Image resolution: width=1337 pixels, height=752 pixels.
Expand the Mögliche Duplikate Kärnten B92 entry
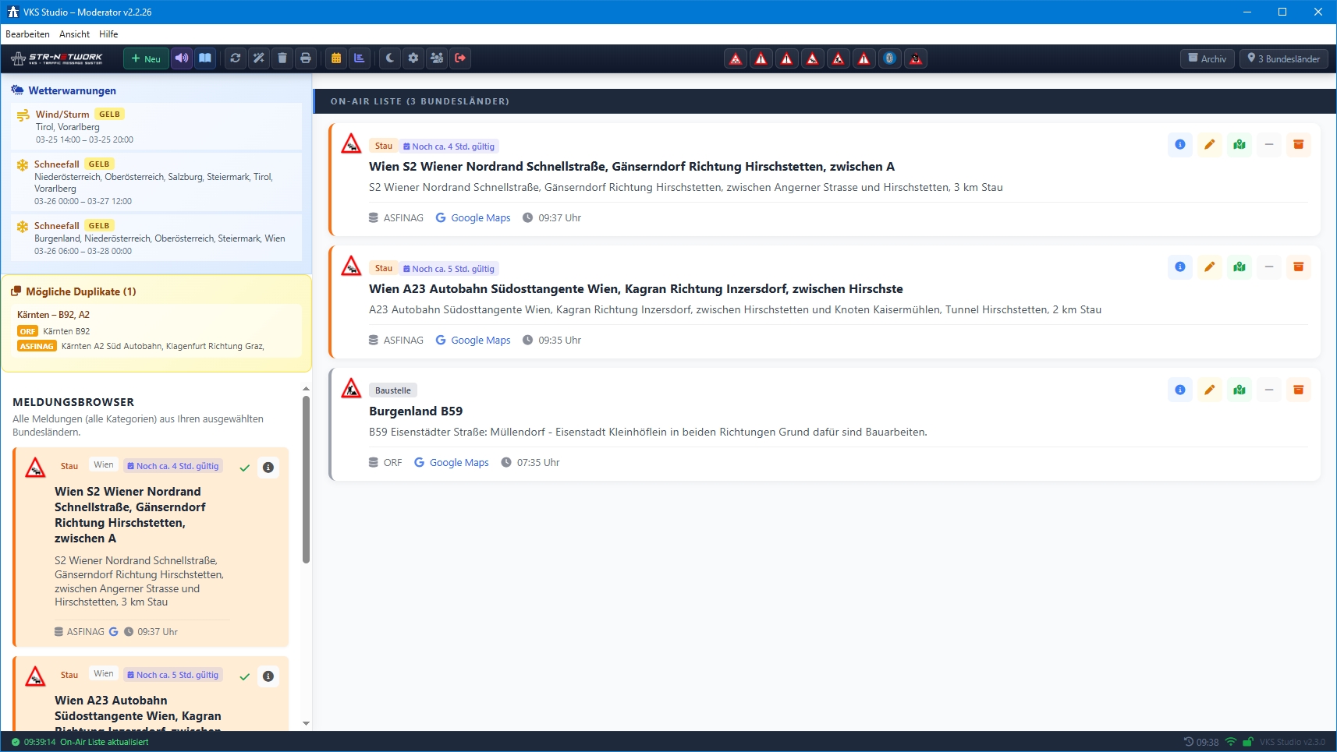point(156,330)
